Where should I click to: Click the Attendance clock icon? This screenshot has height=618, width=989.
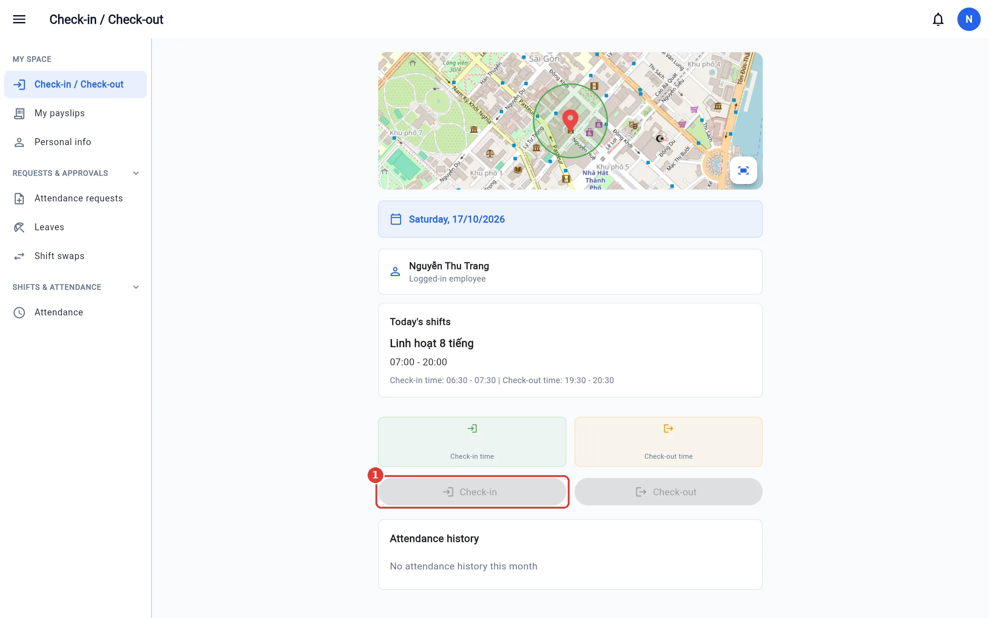[19, 313]
